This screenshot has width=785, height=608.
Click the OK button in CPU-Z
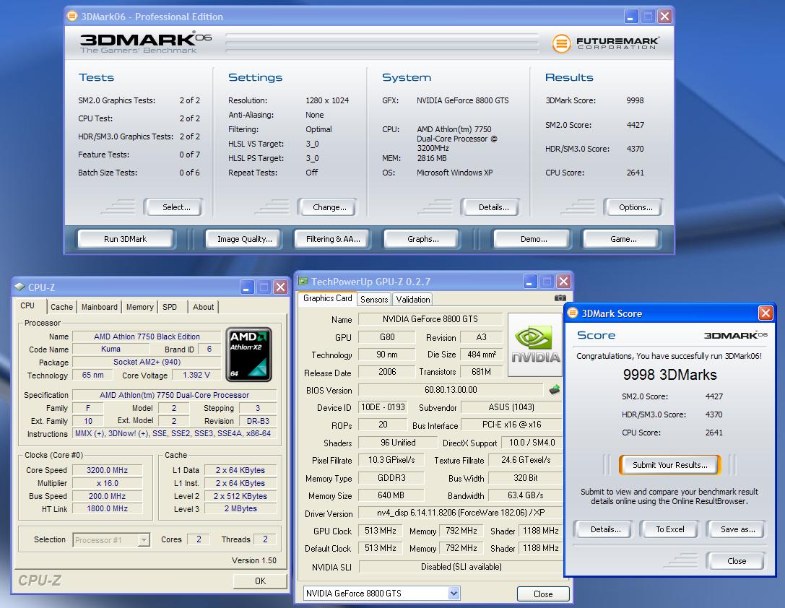coord(260,581)
